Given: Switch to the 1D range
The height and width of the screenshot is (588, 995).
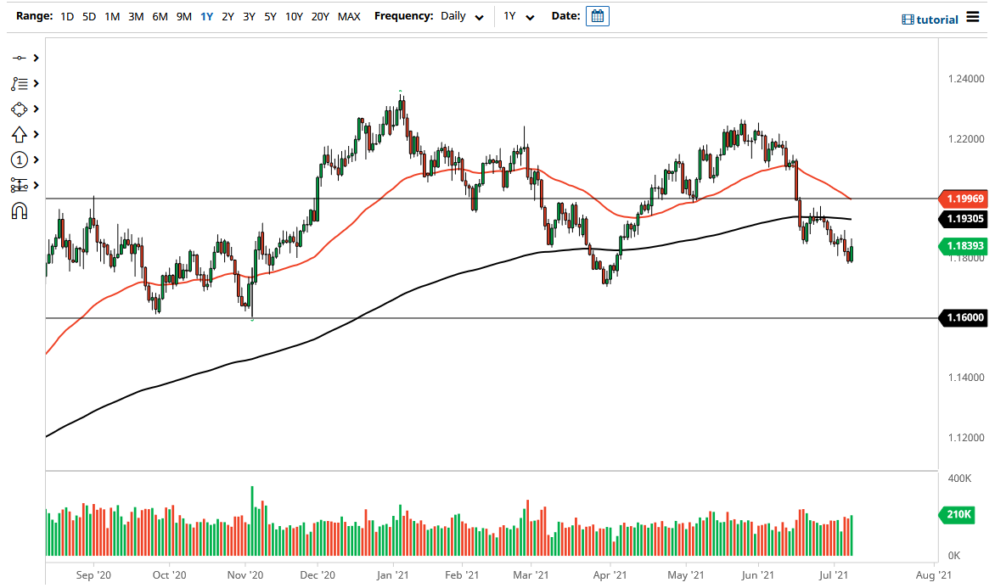Looking at the screenshot, I should tap(65, 15).
